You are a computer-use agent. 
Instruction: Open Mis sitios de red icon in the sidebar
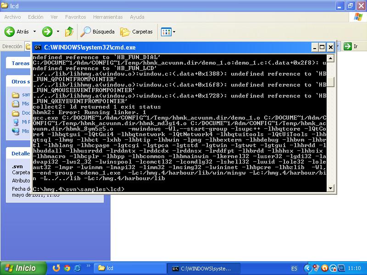pyautogui.click(x=16, y=131)
